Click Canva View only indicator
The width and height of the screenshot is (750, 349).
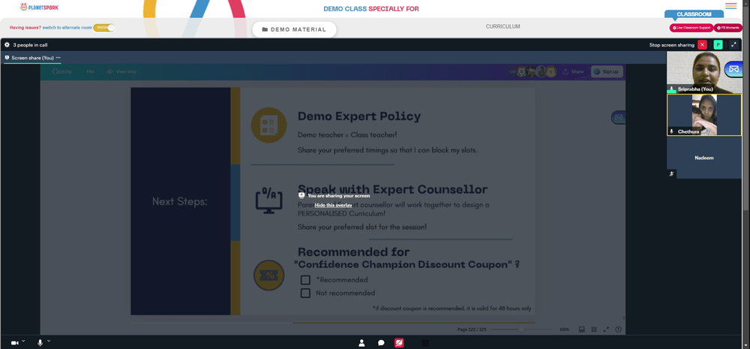(x=121, y=71)
